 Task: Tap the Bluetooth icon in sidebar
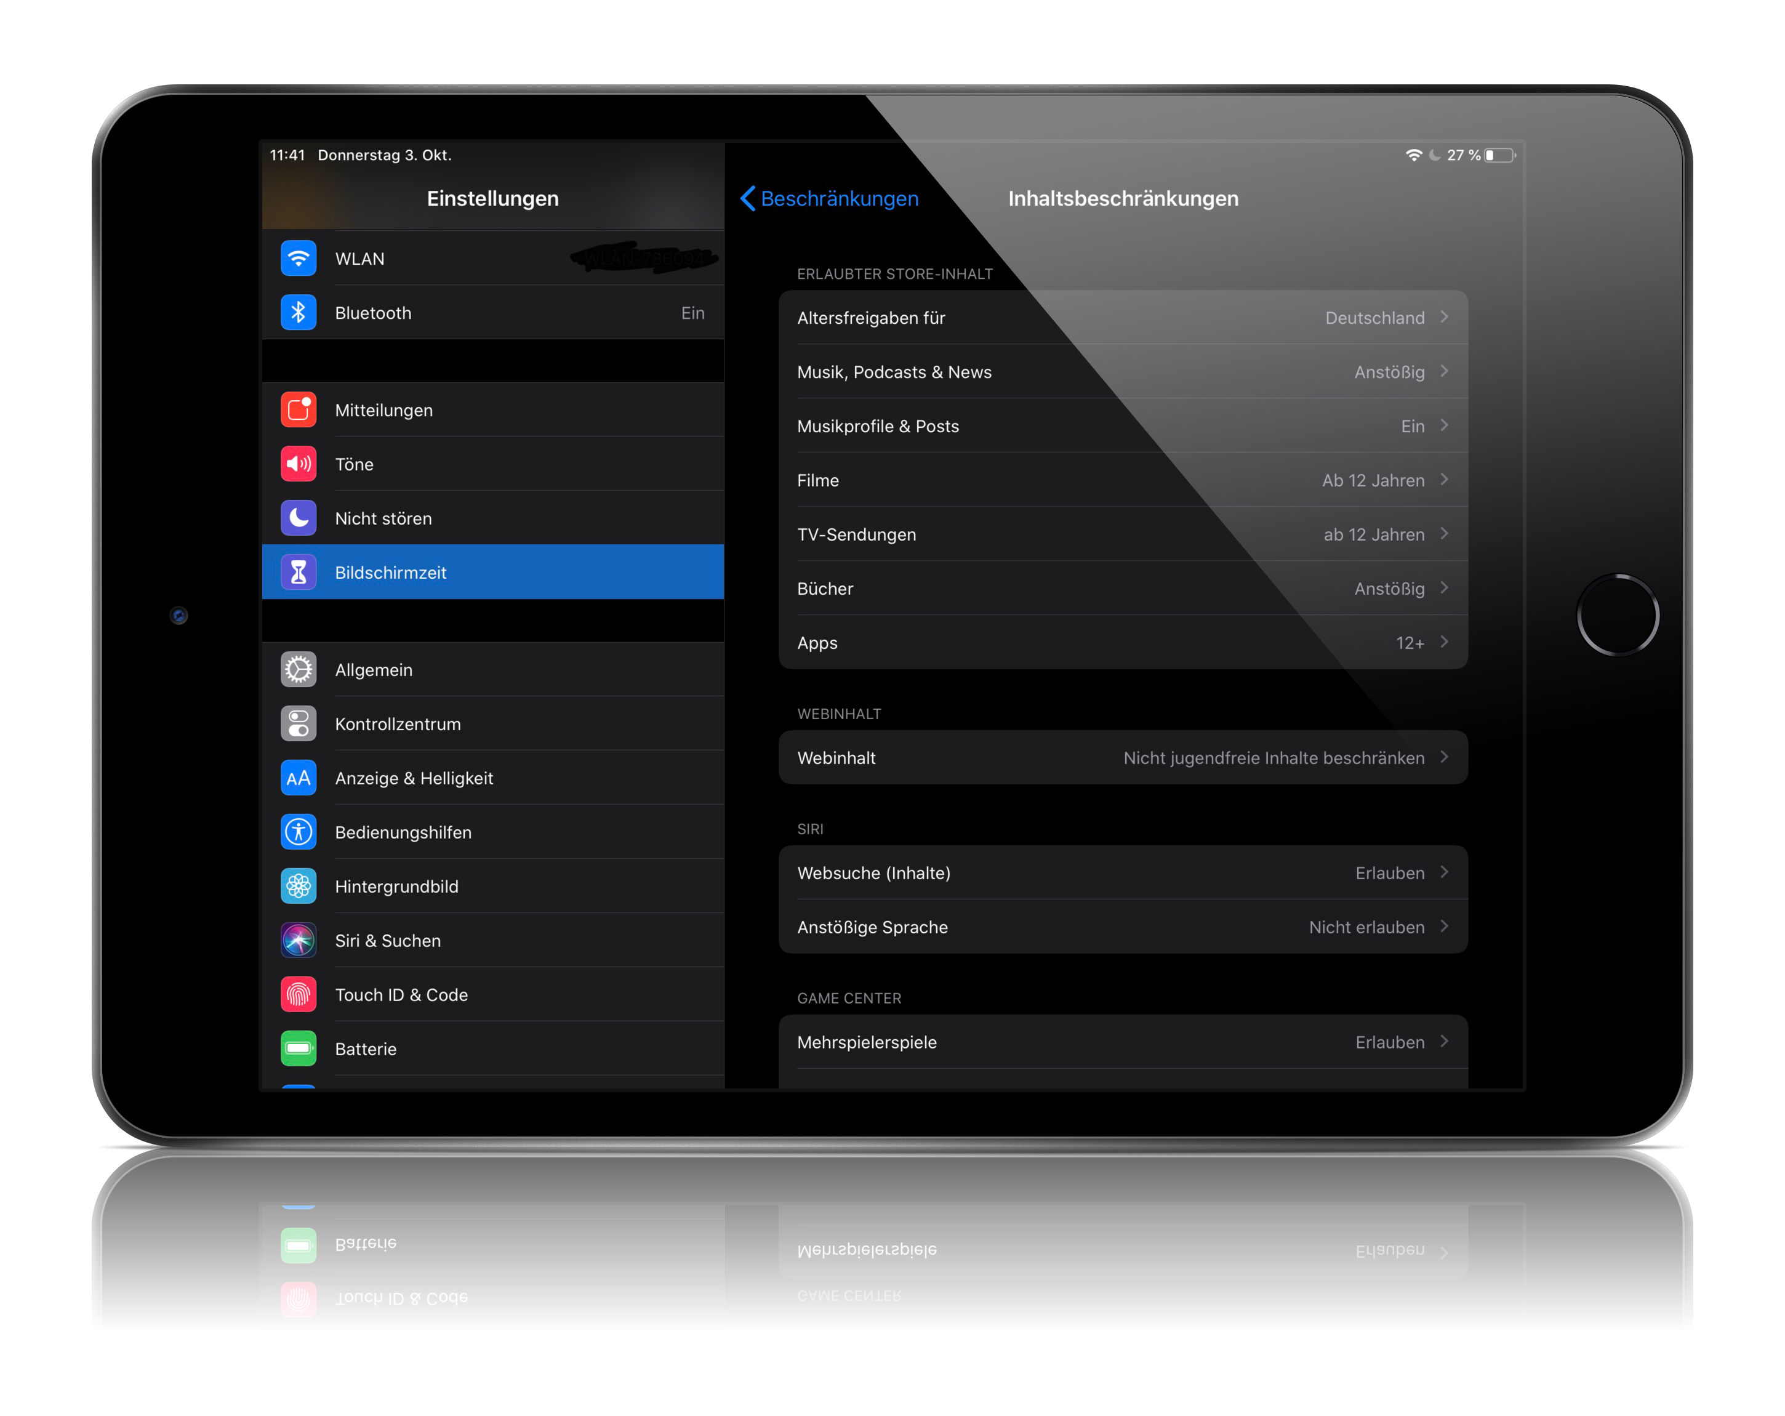click(x=298, y=312)
